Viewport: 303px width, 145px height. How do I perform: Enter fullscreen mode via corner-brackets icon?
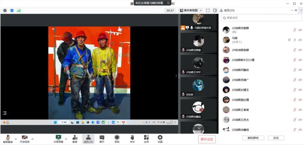(x=208, y=10)
